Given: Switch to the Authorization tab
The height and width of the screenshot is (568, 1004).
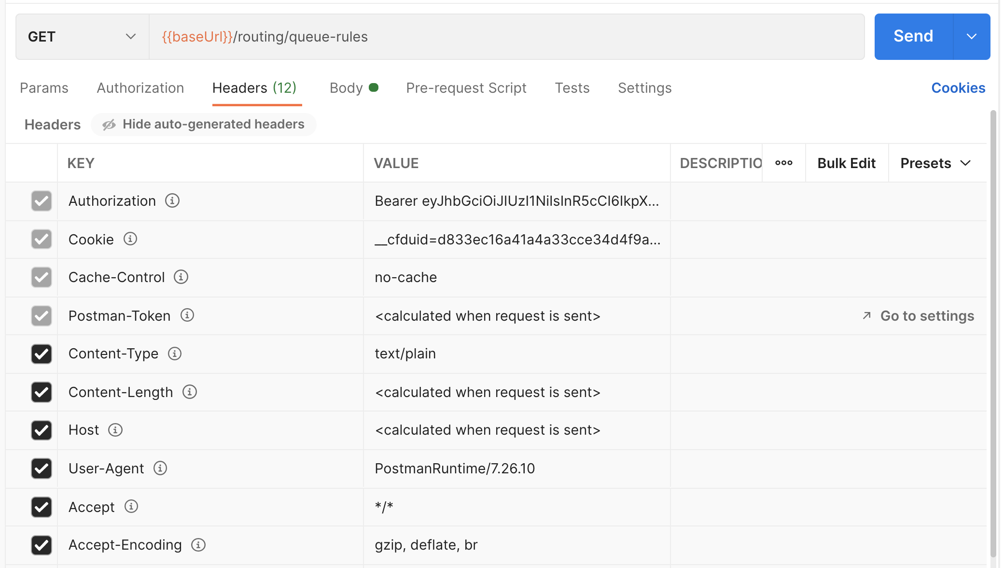Looking at the screenshot, I should pyautogui.click(x=140, y=88).
